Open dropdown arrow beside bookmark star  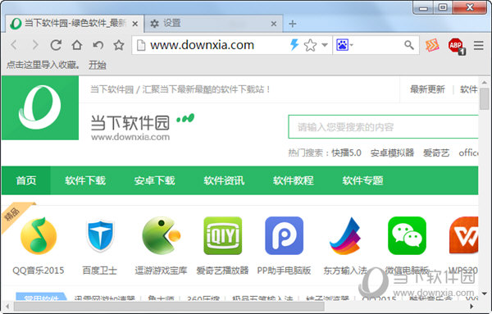point(325,45)
